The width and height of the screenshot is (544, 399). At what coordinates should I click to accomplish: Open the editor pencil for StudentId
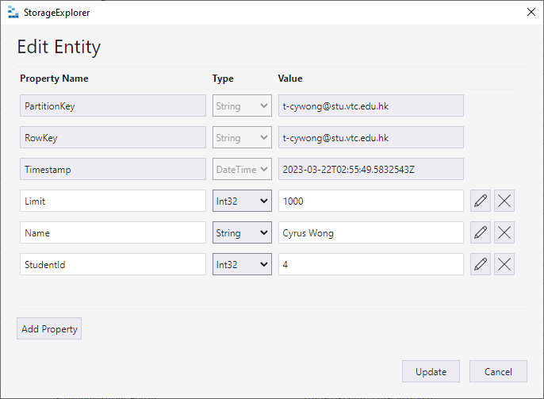click(x=480, y=264)
